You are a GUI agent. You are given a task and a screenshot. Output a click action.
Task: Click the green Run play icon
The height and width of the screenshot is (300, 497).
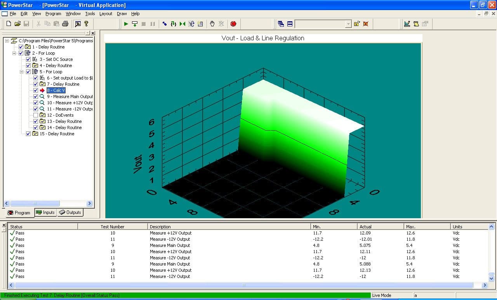(x=126, y=24)
